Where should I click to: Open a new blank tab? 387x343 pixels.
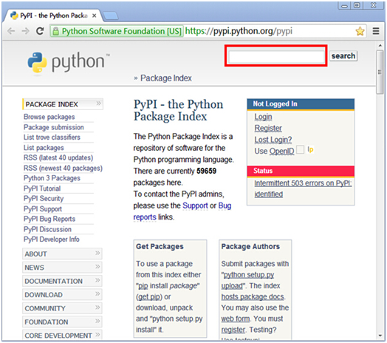[x=110, y=16]
